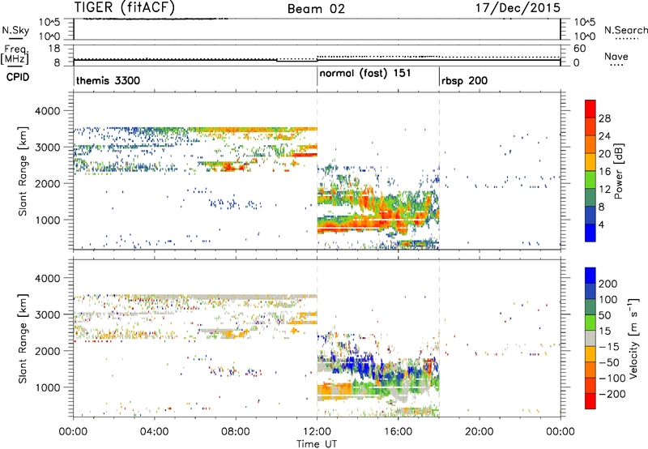Viewport: 648px width, 449px height.
Task: Click the 'Velocity [m s-1]' colorbar title
Action: 633,338
